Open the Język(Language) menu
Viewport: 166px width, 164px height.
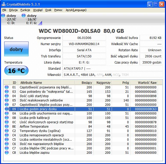[x=76, y=10]
